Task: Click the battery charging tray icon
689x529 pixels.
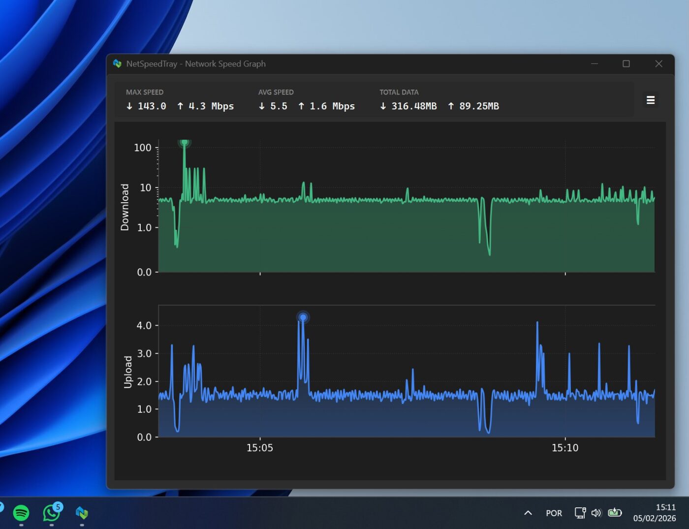Action: point(615,513)
